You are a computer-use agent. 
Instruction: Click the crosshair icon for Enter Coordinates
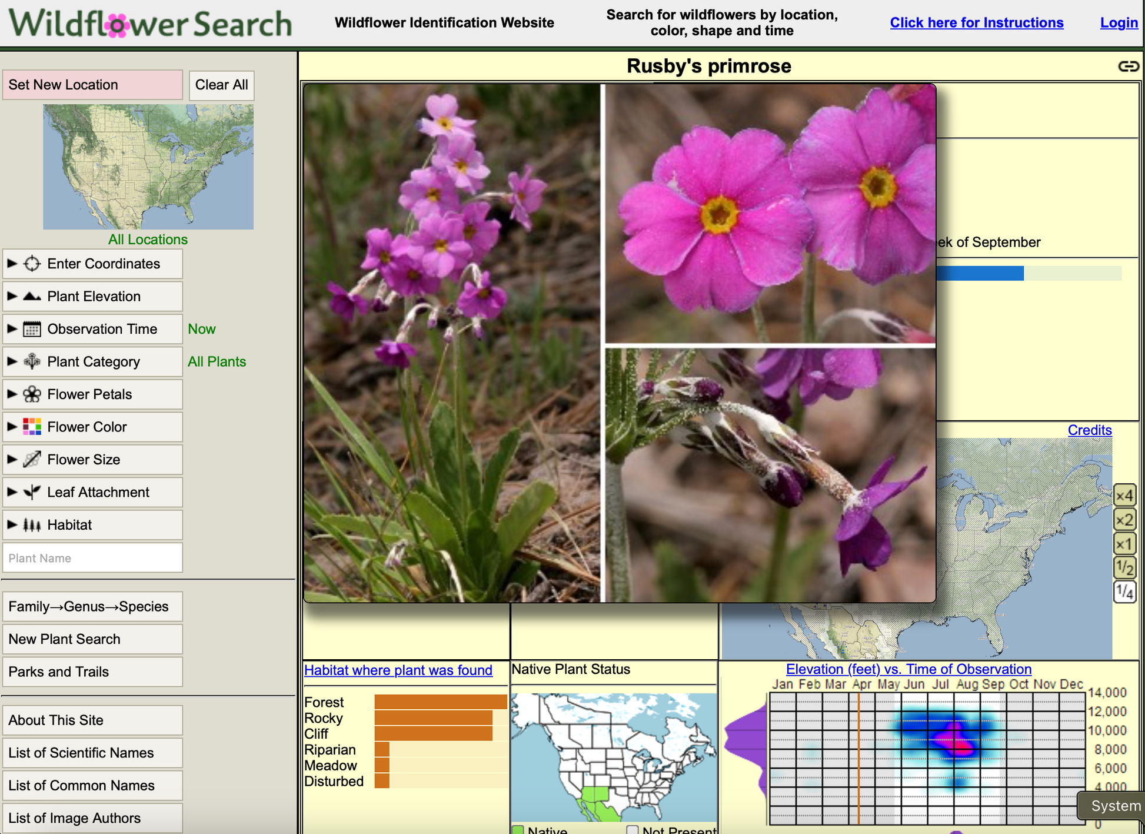click(x=32, y=264)
